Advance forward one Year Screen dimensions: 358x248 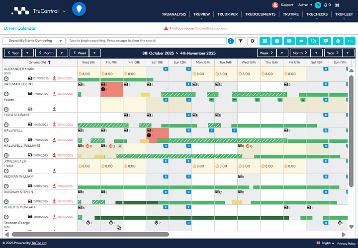click(x=333, y=53)
